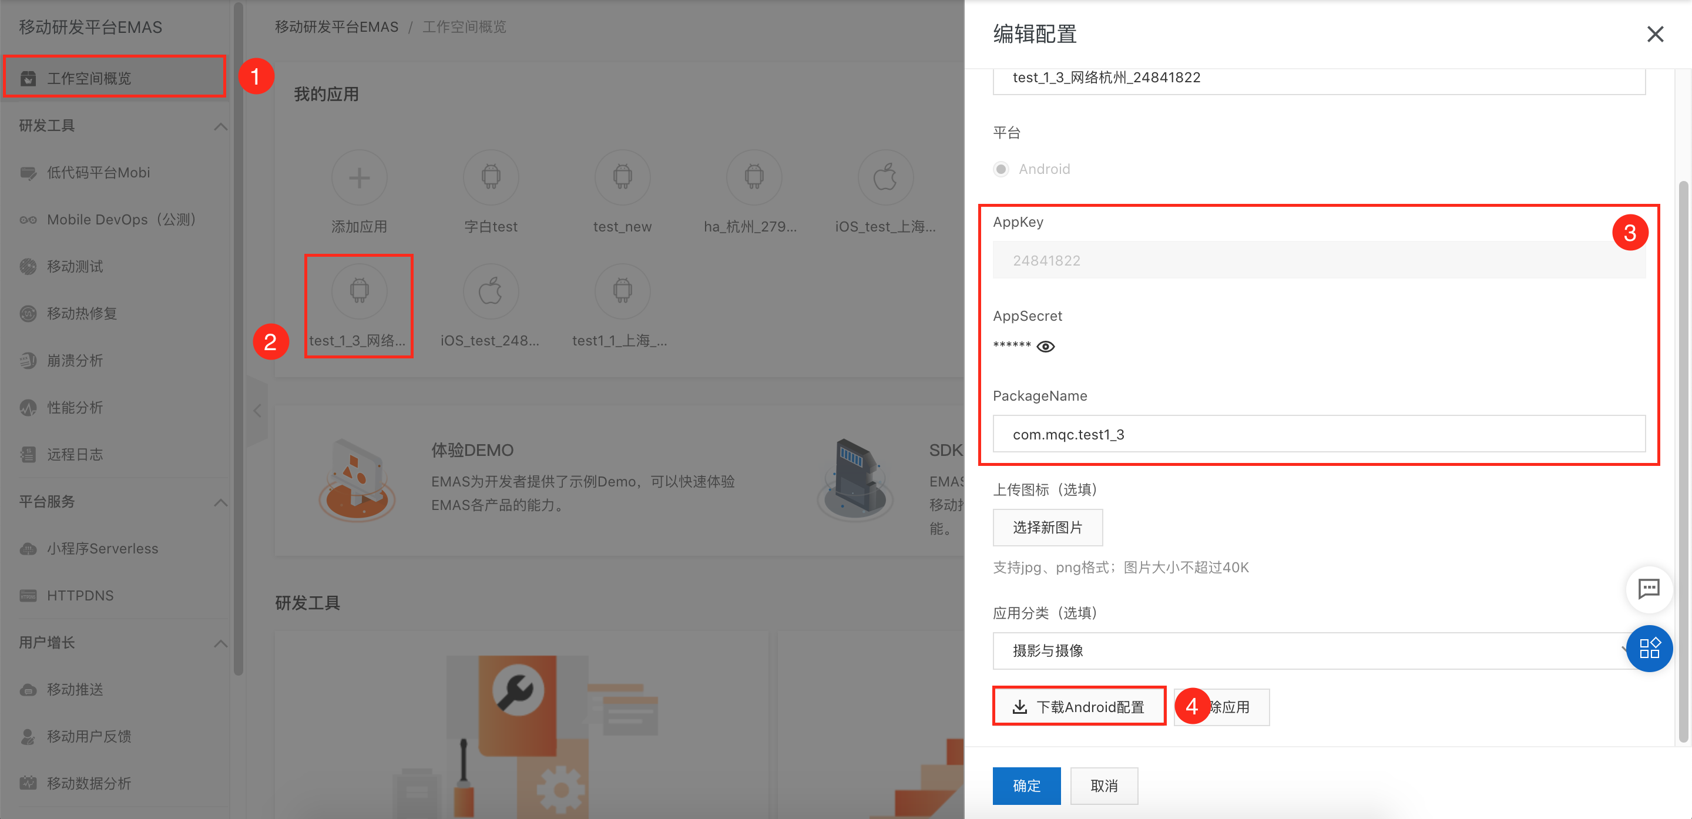Go to 移动测试
The width and height of the screenshot is (1692, 819).
point(75,267)
